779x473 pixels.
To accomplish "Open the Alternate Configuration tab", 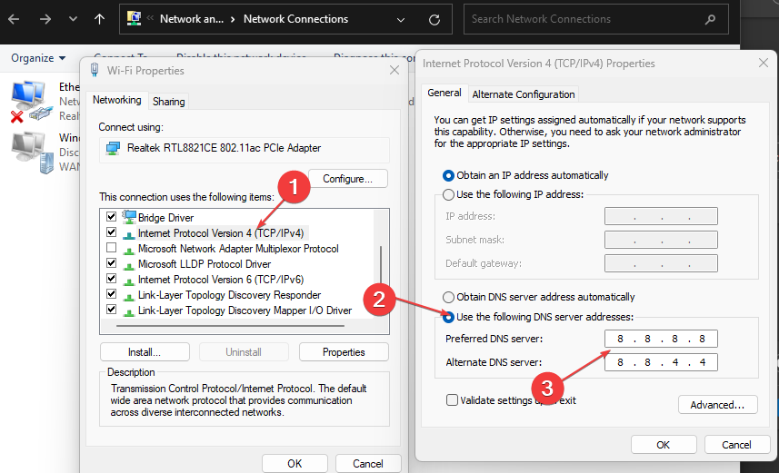I will pos(524,94).
